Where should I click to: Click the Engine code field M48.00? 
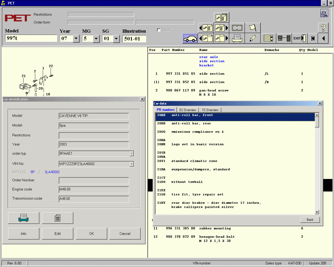coord(94,190)
